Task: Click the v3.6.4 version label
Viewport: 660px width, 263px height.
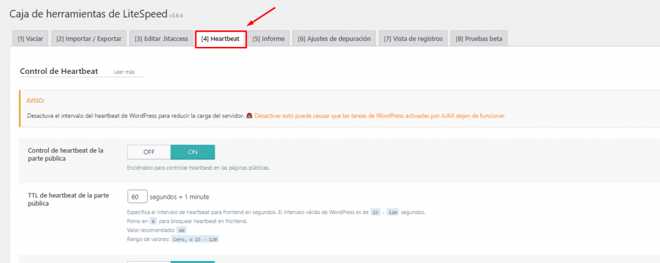Action: tap(176, 15)
